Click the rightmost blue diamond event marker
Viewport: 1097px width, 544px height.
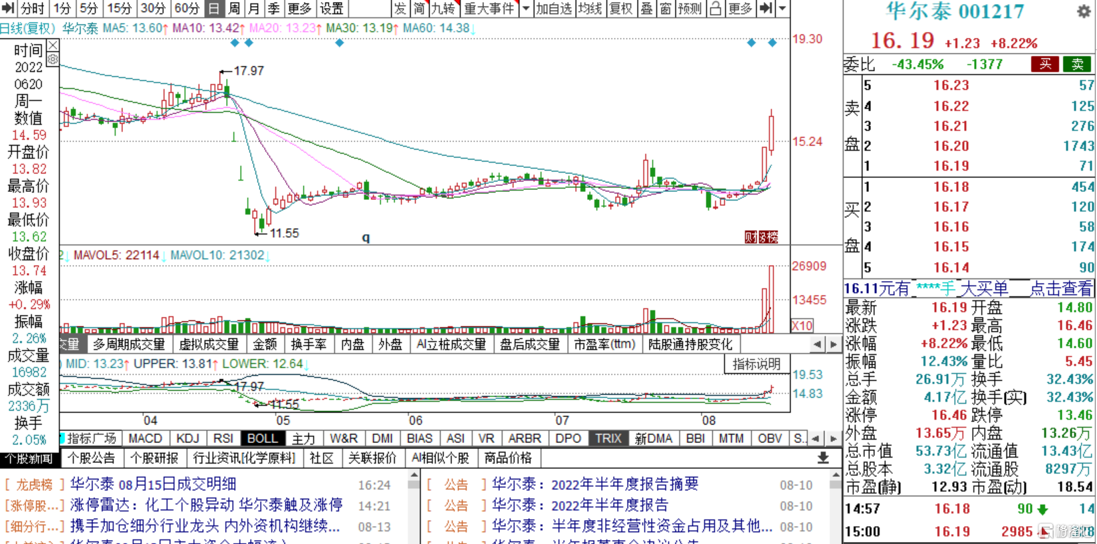772,43
